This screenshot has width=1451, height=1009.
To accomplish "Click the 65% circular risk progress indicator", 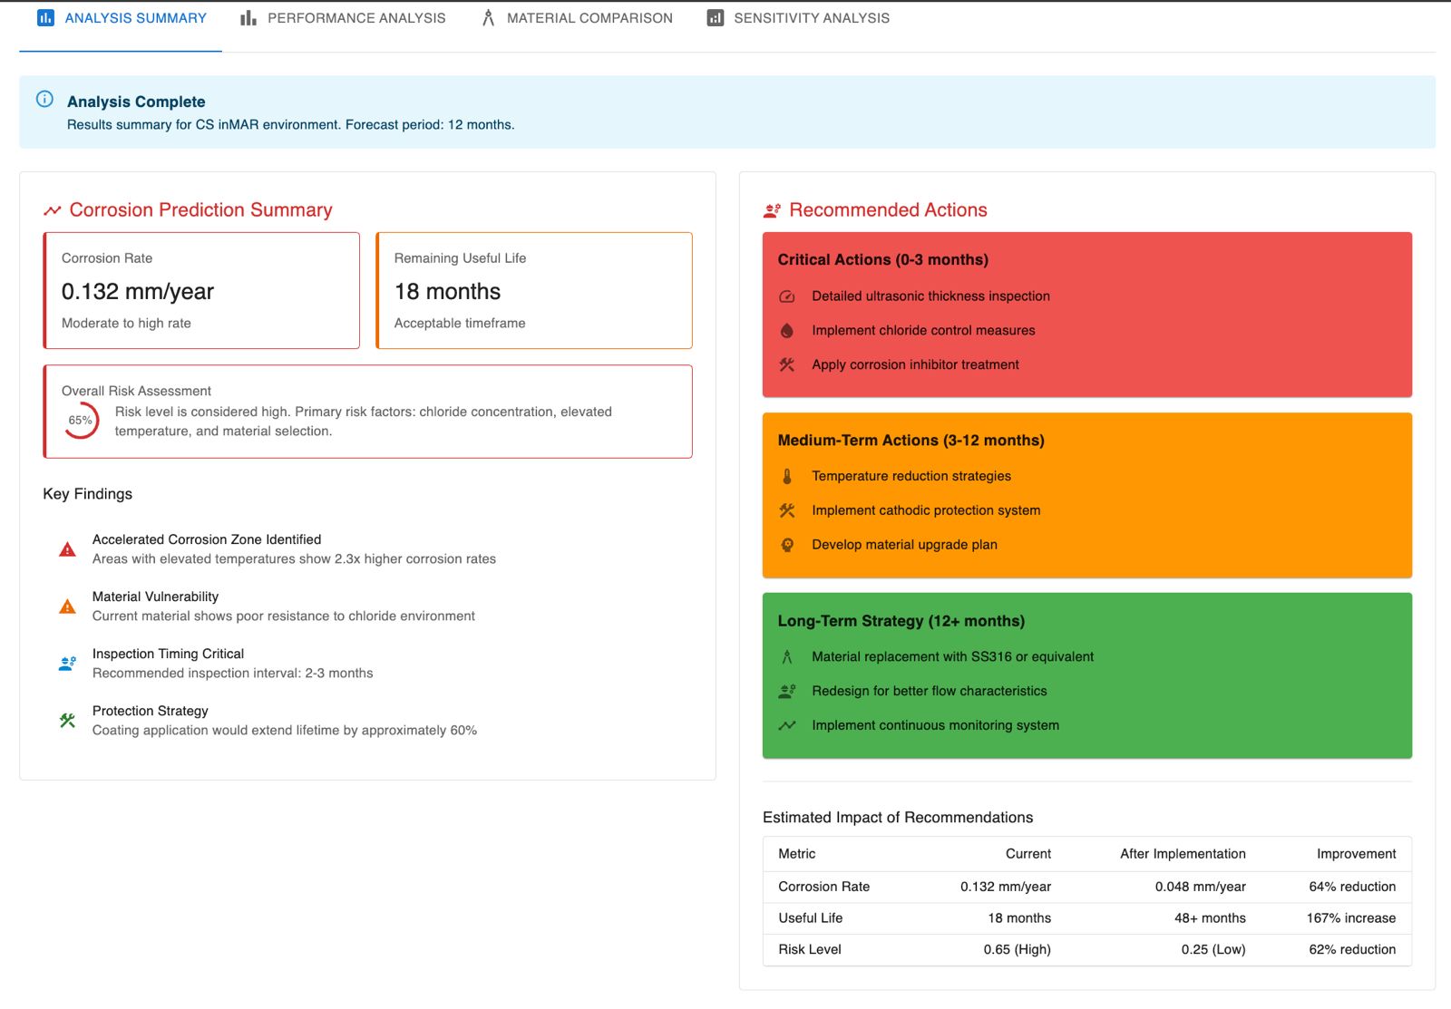I will (81, 421).
